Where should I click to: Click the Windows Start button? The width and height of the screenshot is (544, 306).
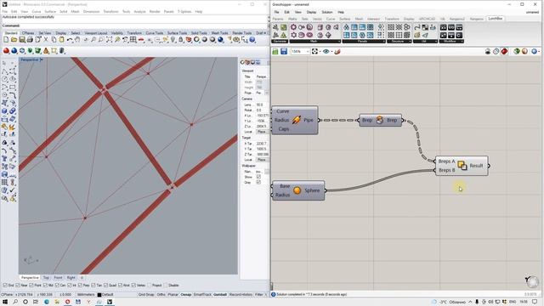(5, 302)
